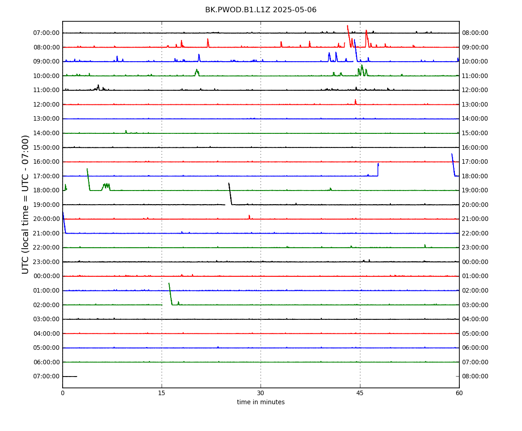Click the 22:00:00 UTC label on left axis

(x=46, y=248)
